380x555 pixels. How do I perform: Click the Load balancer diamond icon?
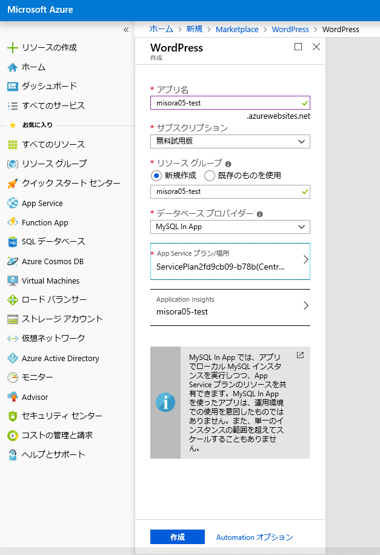12,300
